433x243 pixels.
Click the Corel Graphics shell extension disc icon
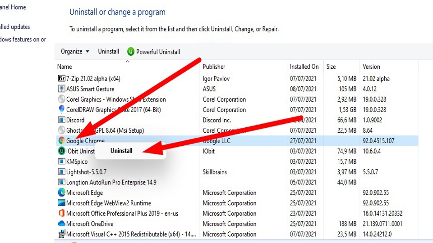pyautogui.click(x=61, y=99)
